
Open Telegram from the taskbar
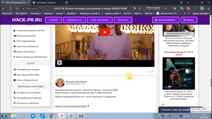(x=33, y=116)
